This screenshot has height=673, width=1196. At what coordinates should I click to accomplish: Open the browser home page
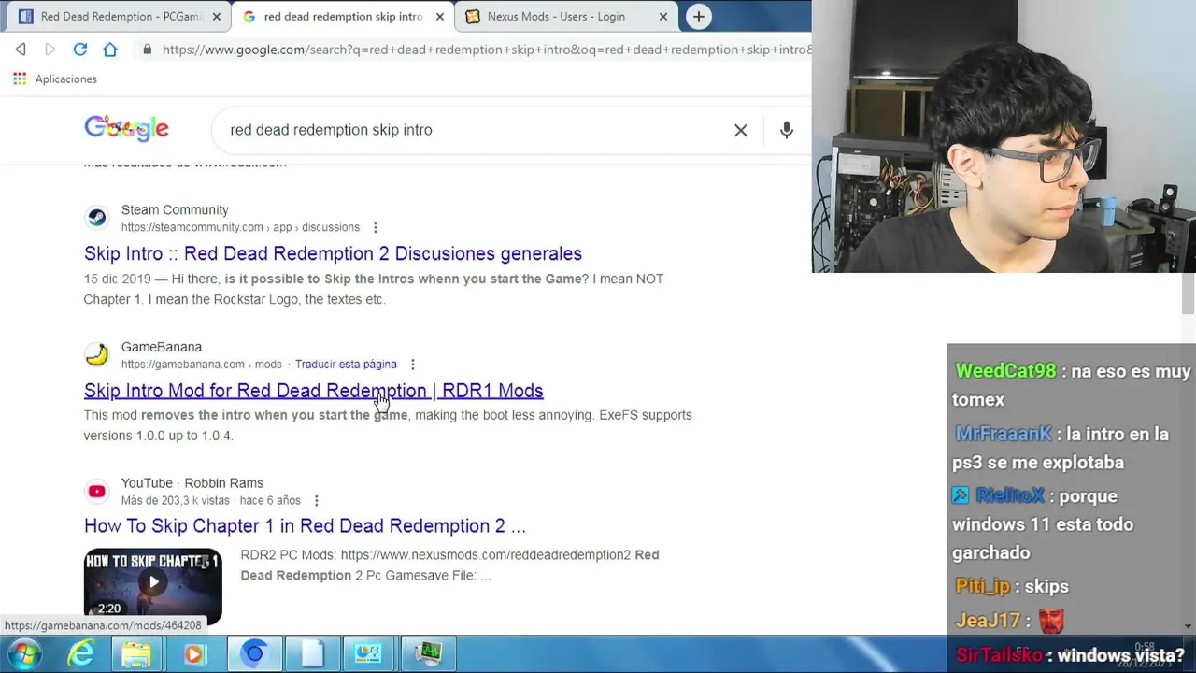(110, 50)
